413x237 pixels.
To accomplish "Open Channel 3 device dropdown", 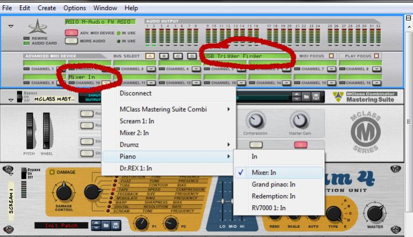I will (151, 69).
